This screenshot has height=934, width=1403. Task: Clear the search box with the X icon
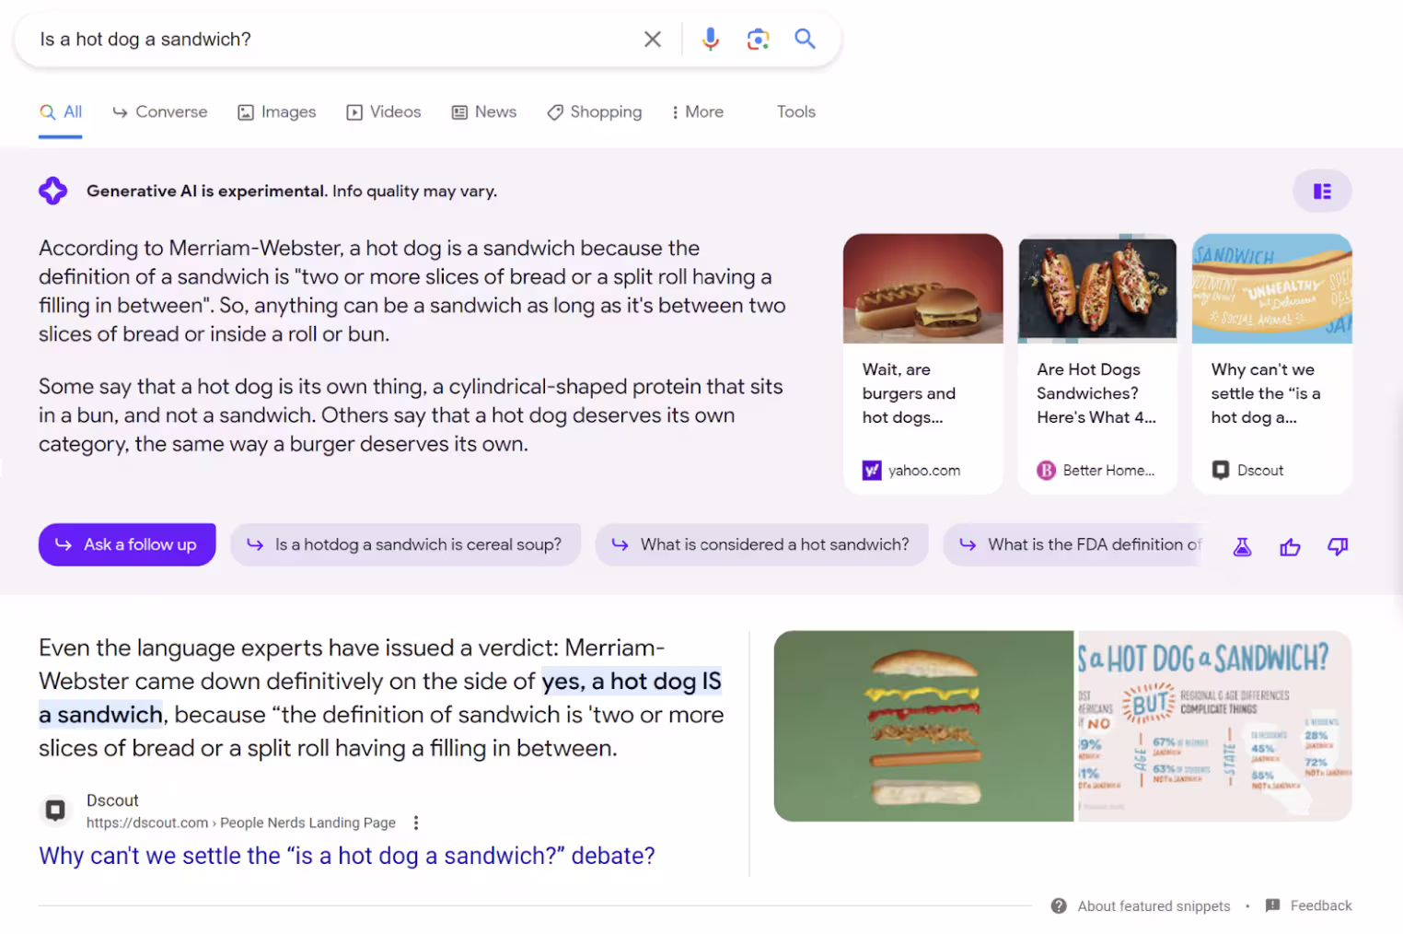pyautogui.click(x=652, y=40)
